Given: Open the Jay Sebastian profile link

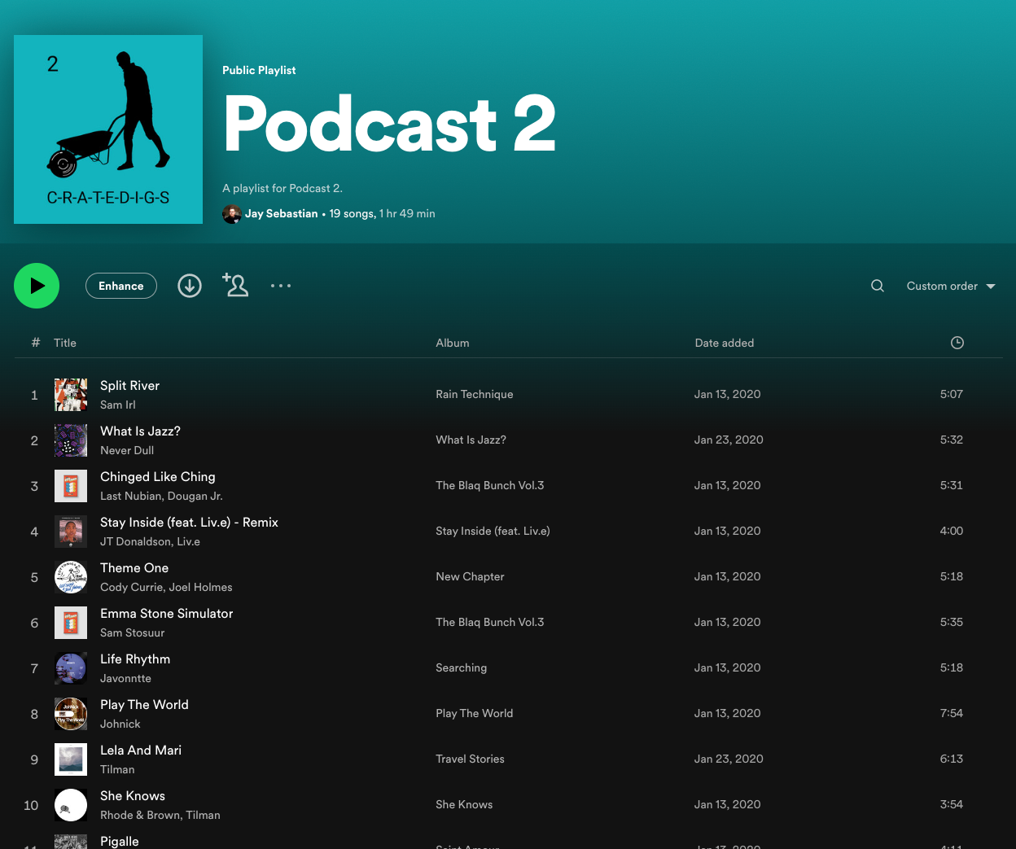Looking at the screenshot, I should (x=282, y=213).
